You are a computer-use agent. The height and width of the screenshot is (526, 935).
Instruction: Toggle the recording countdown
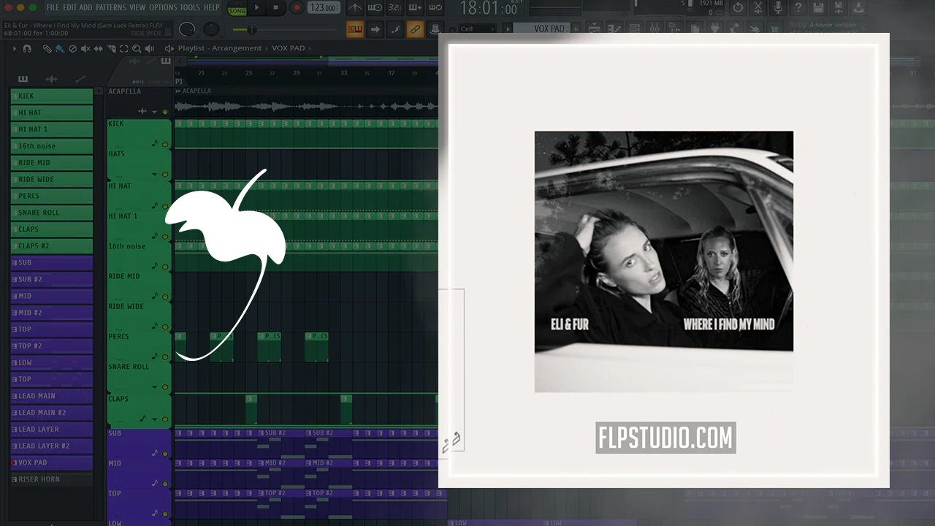(x=394, y=8)
